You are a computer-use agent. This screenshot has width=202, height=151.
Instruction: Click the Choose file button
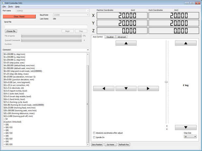point(11,31)
